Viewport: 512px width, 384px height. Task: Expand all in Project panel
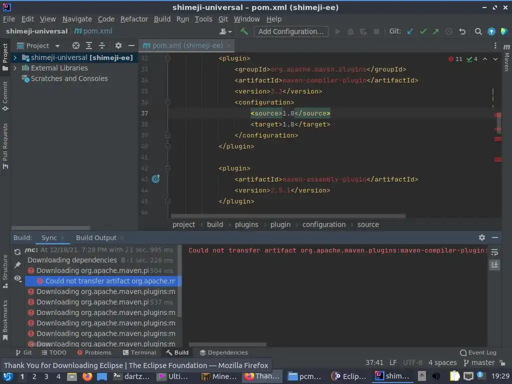pyautogui.click(x=89, y=45)
